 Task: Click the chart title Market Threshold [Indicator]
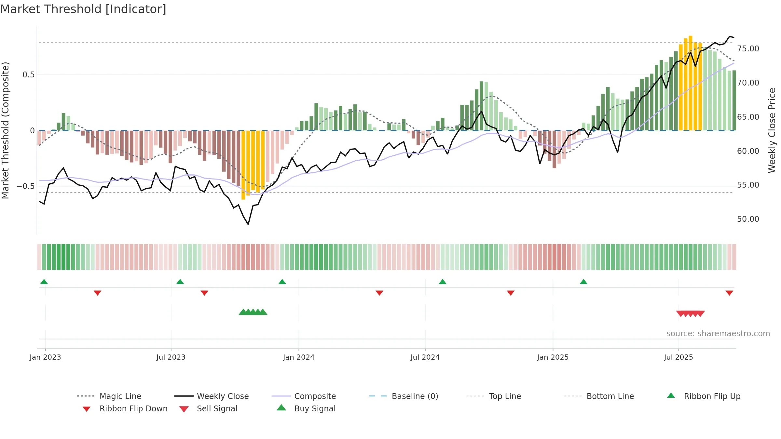[x=83, y=9]
